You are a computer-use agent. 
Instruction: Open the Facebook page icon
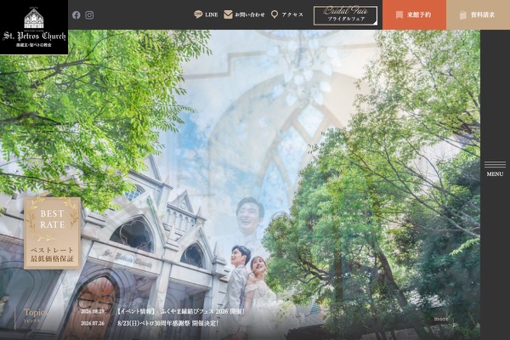click(x=76, y=15)
